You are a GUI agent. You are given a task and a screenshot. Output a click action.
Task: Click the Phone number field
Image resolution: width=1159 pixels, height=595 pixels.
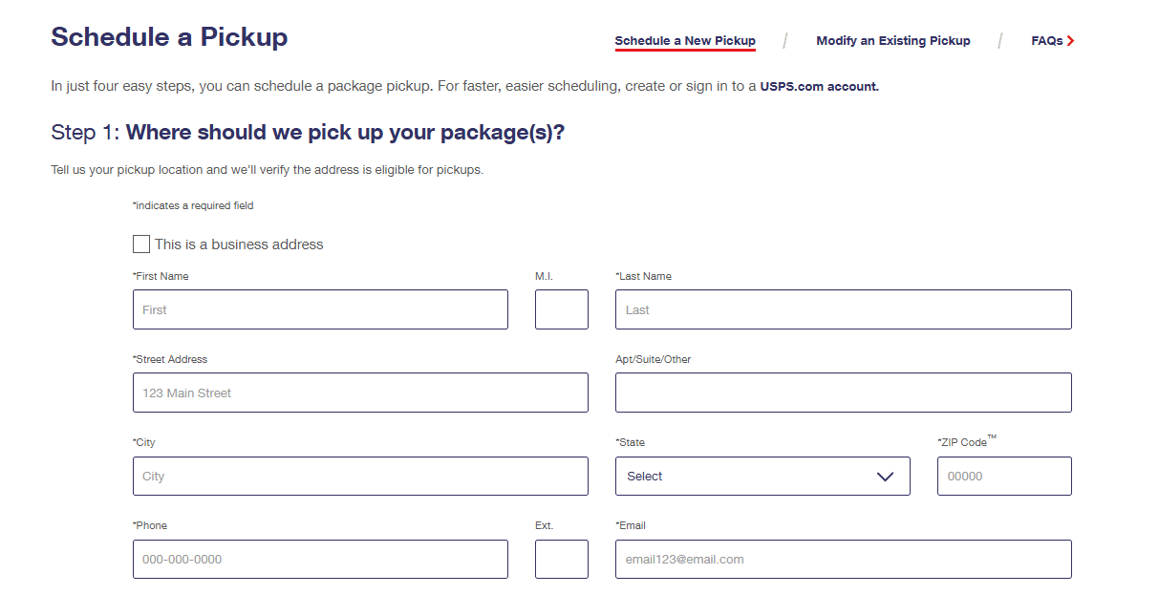click(320, 559)
